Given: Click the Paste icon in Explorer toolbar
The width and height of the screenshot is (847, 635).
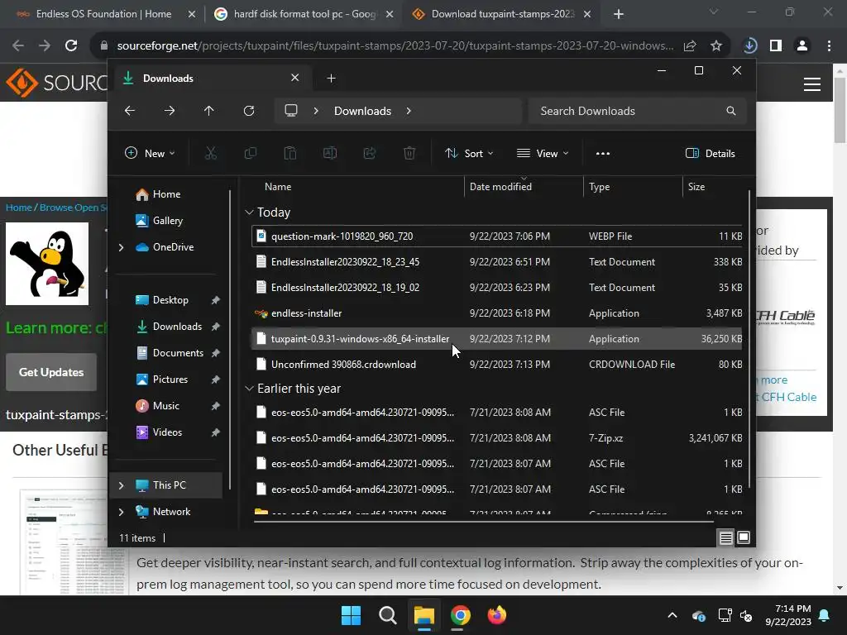Looking at the screenshot, I should pyautogui.click(x=290, y=153).
